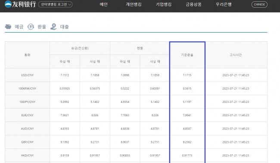This screenshot has height=163, width=280.
Task: Open the 메인 menu
Action: click(104, 4)
